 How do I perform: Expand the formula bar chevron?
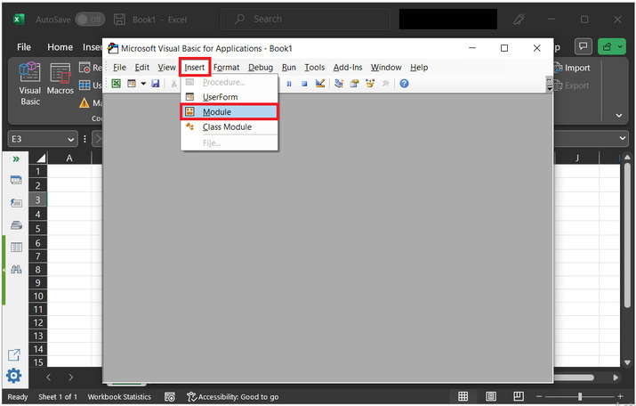[623, 138]
